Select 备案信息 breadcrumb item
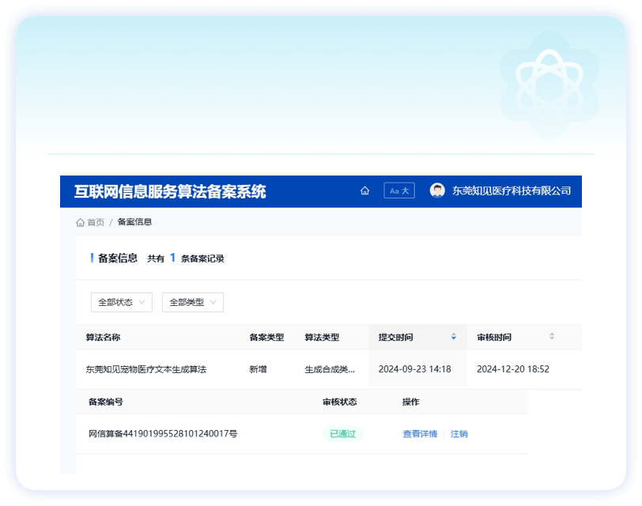This screenshot has height=506, width=642. pos(134,222)
